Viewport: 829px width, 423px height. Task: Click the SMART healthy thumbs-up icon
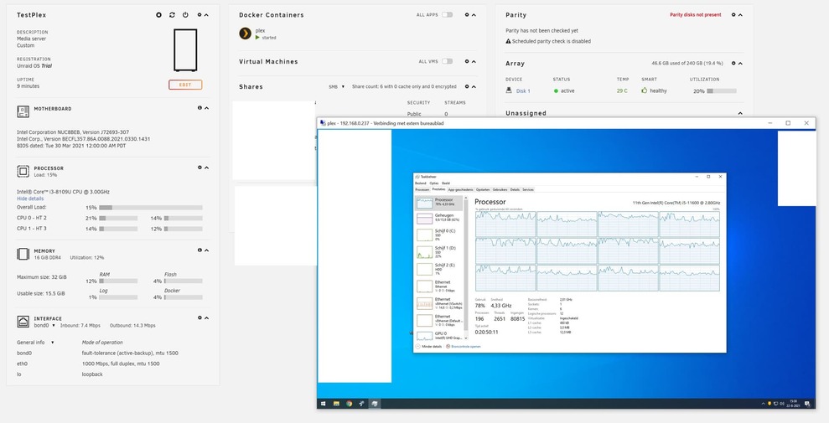tap(644, 90)
